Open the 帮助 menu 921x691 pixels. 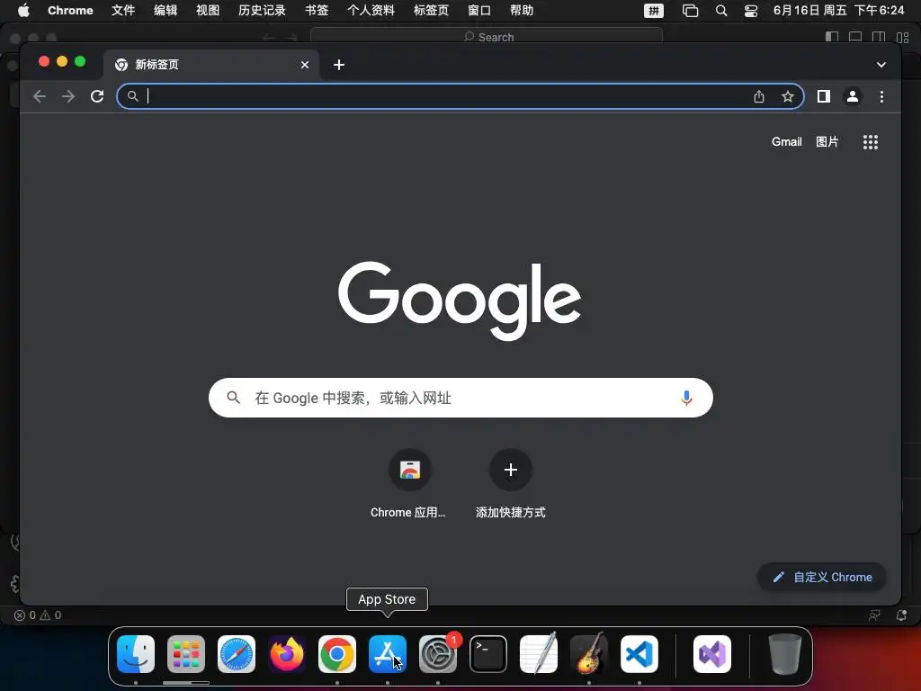[522, 11]
